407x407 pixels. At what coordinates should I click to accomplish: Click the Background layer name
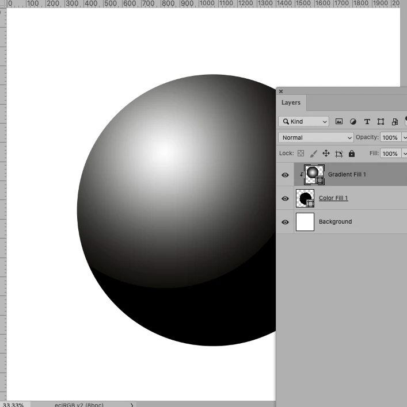click(335, 222)
